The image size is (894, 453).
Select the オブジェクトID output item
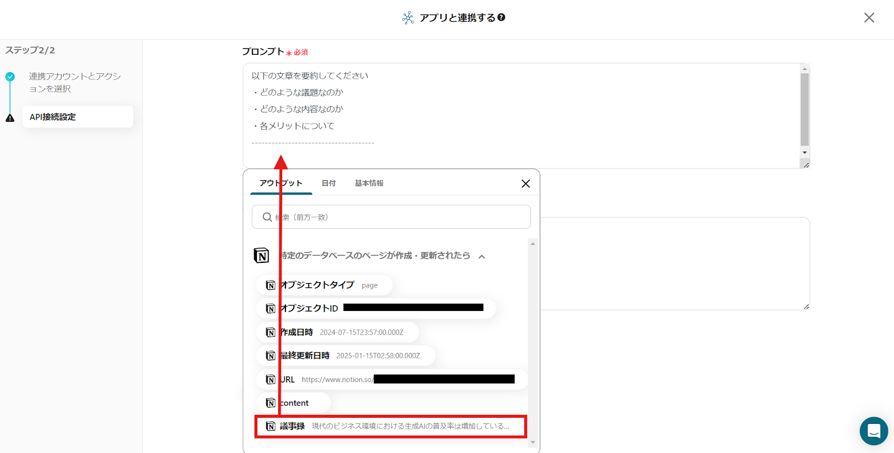pyautogui.click(x=376, y=308)
